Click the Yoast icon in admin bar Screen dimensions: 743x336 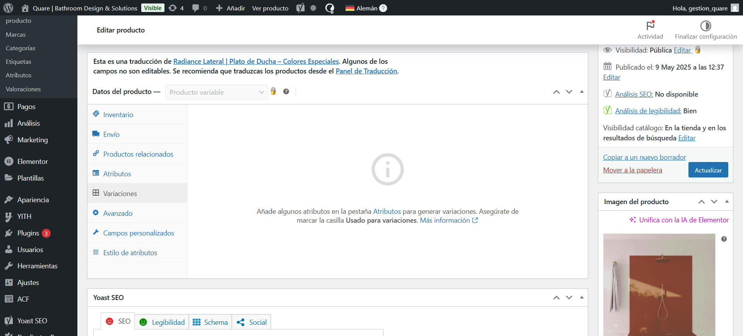[301, 8]
